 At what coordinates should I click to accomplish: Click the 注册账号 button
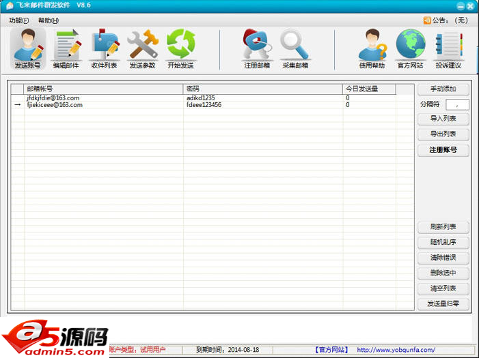443,150
